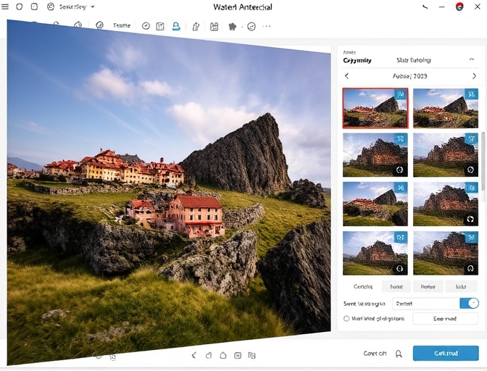
Task: Click the circular icon on the bottom right thumbnail
Action: (x=470, y=268)
